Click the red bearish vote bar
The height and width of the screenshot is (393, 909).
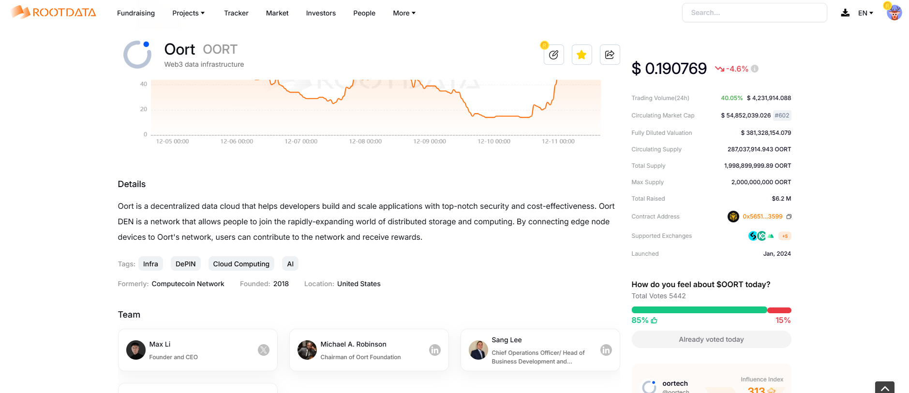pyautogui.click(x=779, y=310)
